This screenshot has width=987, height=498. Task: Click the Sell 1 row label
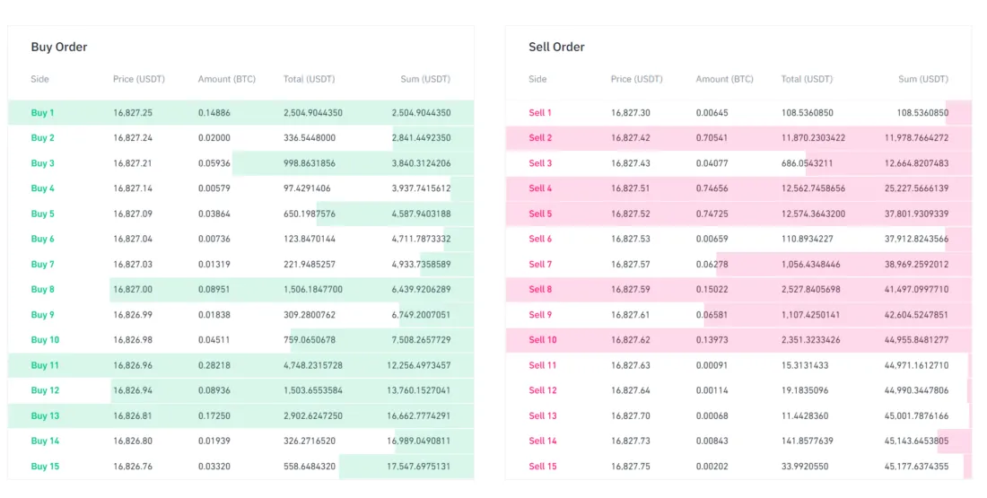[540, 113]
